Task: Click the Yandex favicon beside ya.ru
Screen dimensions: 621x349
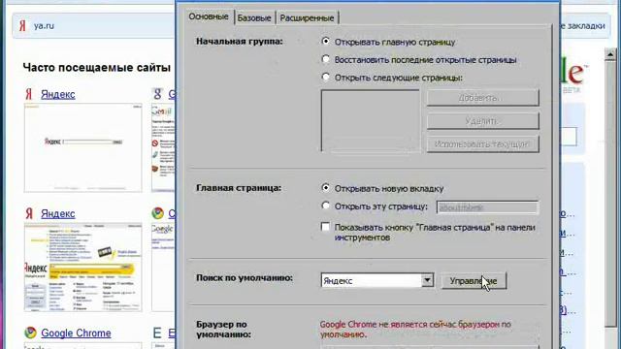Action: (x=22, y=26)
